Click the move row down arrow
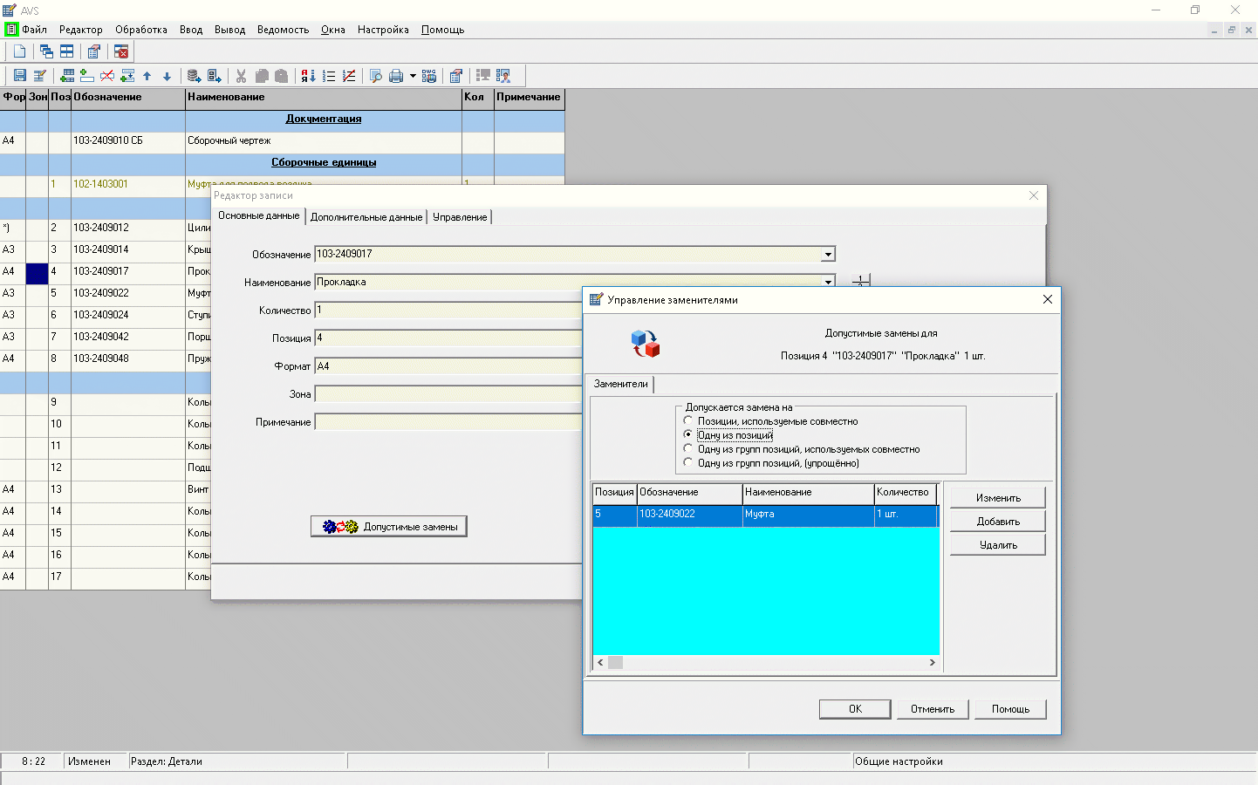Screen dimensions: 1258x785 tap(167, 76)
